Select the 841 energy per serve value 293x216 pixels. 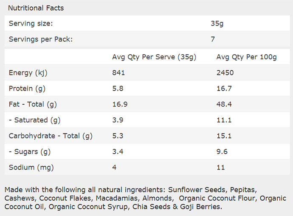pos(118,72)
